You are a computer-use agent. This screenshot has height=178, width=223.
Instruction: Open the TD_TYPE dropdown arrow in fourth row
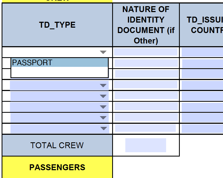[x=103, y=85]
